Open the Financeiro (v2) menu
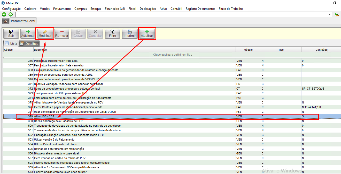The height and width of the screenshot is (174, 341). tap(115, 9)
